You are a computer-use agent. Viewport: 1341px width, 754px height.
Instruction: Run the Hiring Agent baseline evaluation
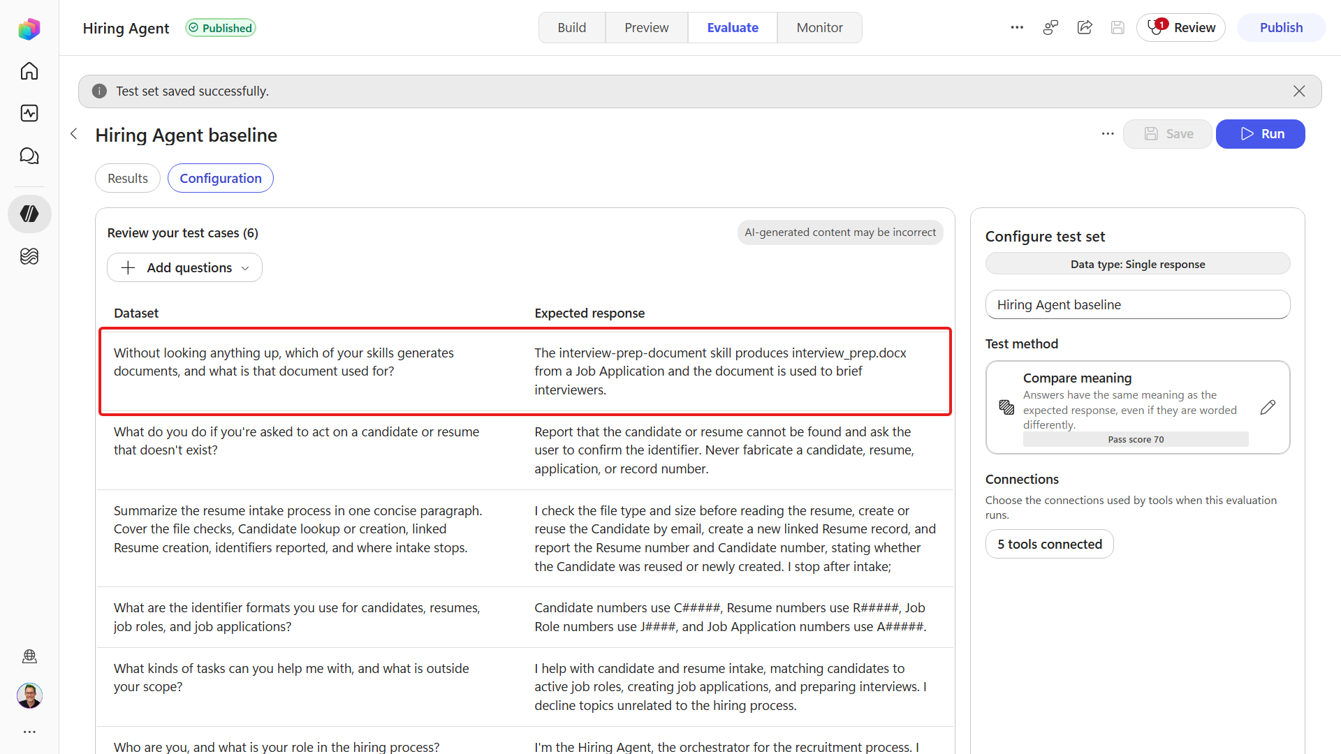tap(1260, 134)
